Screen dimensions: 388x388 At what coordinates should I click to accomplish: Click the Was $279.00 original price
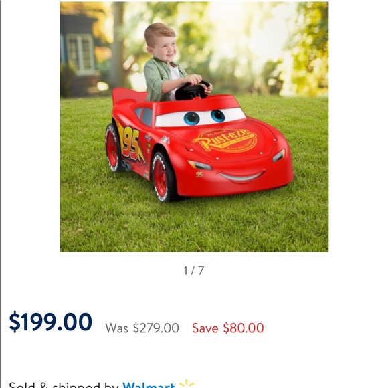click(142, 328)
